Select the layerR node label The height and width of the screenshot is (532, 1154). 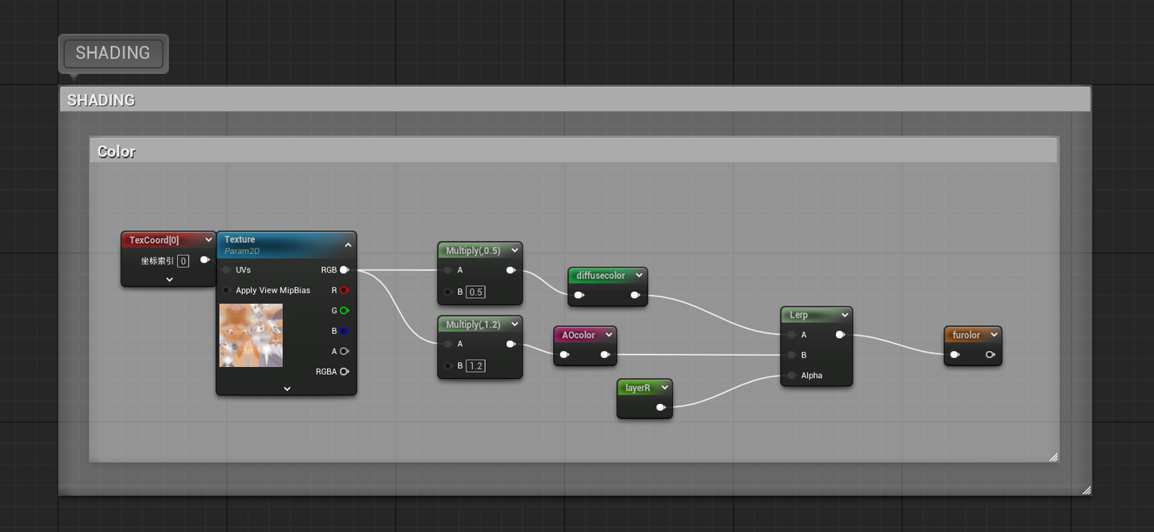638,388
